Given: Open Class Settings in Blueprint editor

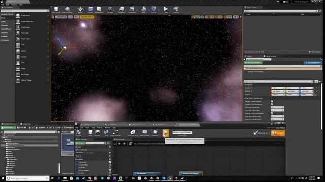Looking at the screenshot, I should pyautogui.click(x=133, y=133).
